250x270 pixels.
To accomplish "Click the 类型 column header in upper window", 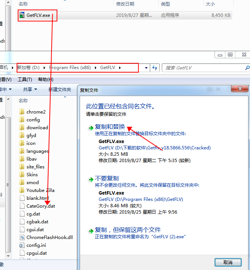I will 166,4.
